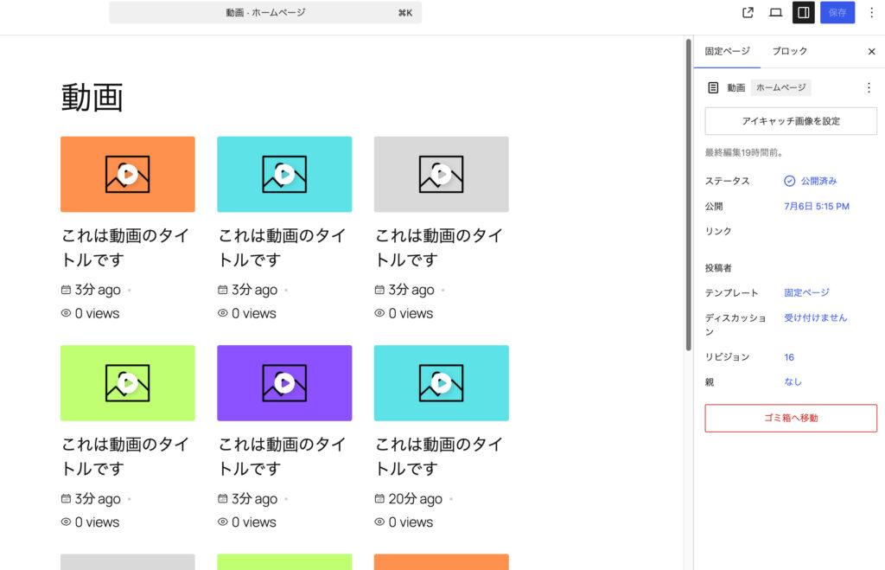Click the 最終編集19時間前 text
885x570 pixels.
(743, 152)
